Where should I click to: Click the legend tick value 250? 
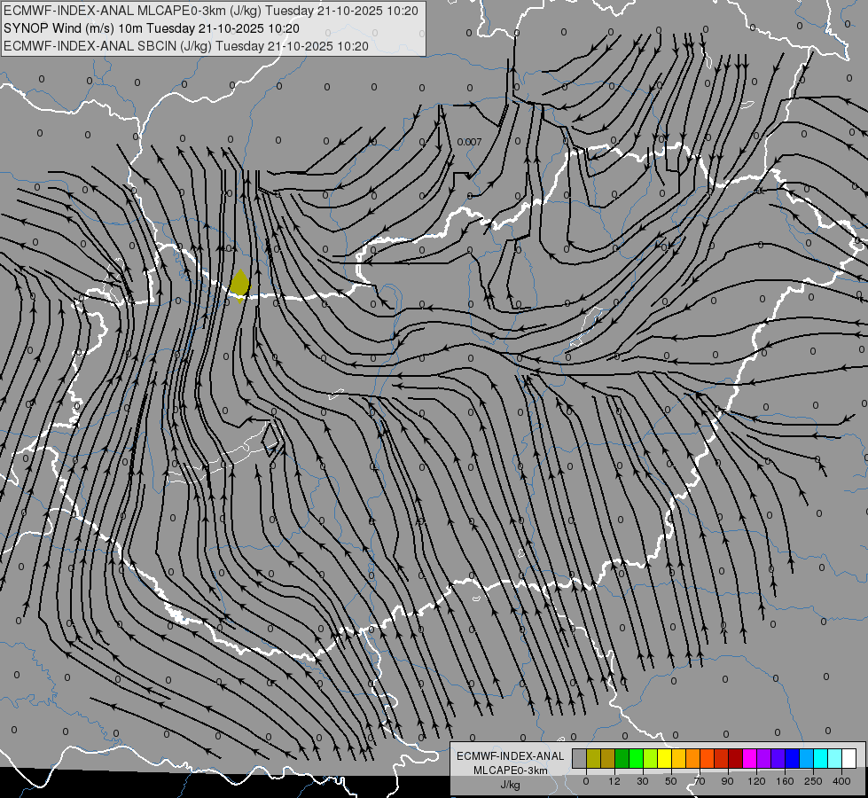click(x=813, y=781)
